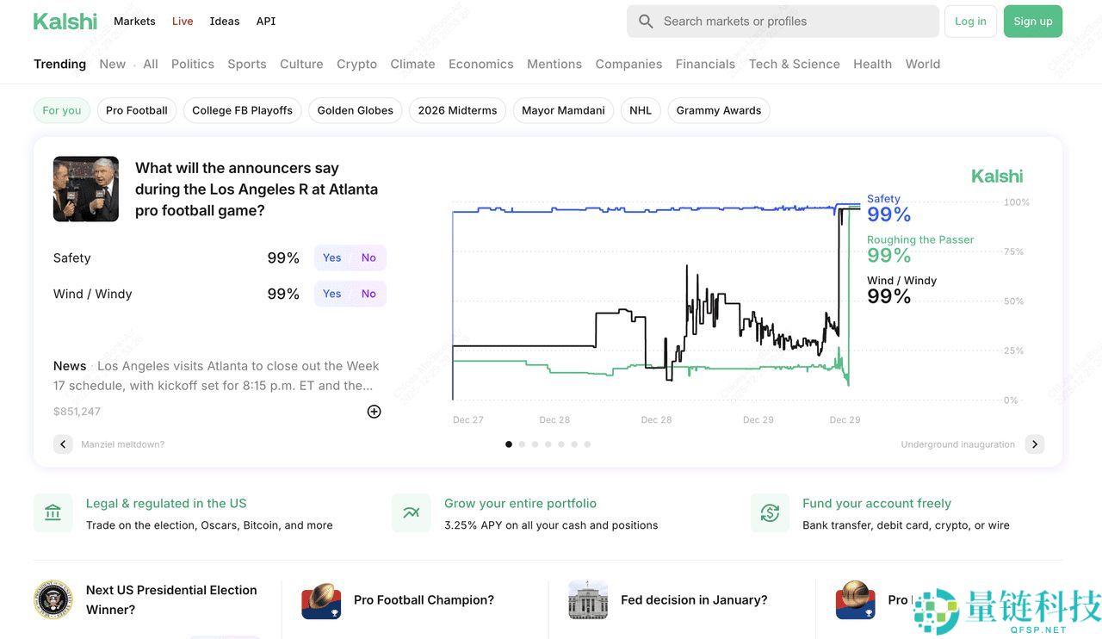Switch to the Sports tab
This screenshot has height=639, width=1102.
coord(247,64)
